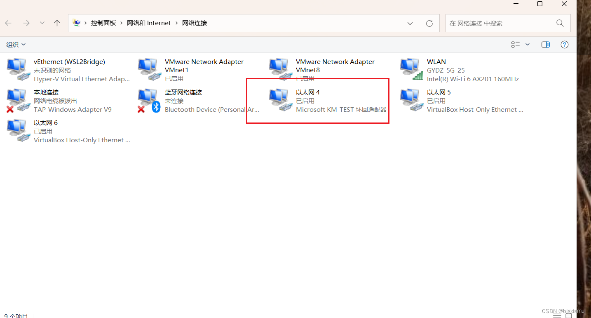Viewport: 591px width, 318px height.
Task: Click the Microsoft KM-TEST 环回适配器 text
Action: pyautogui.click(x=341, y=110)
